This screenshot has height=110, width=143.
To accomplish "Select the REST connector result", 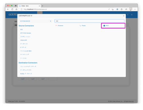I will pyautogui.click(x=113, y=25).
